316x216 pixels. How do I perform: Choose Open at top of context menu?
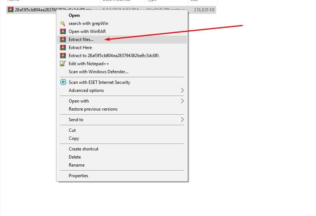pyautogui.click(x=74, y=15)
